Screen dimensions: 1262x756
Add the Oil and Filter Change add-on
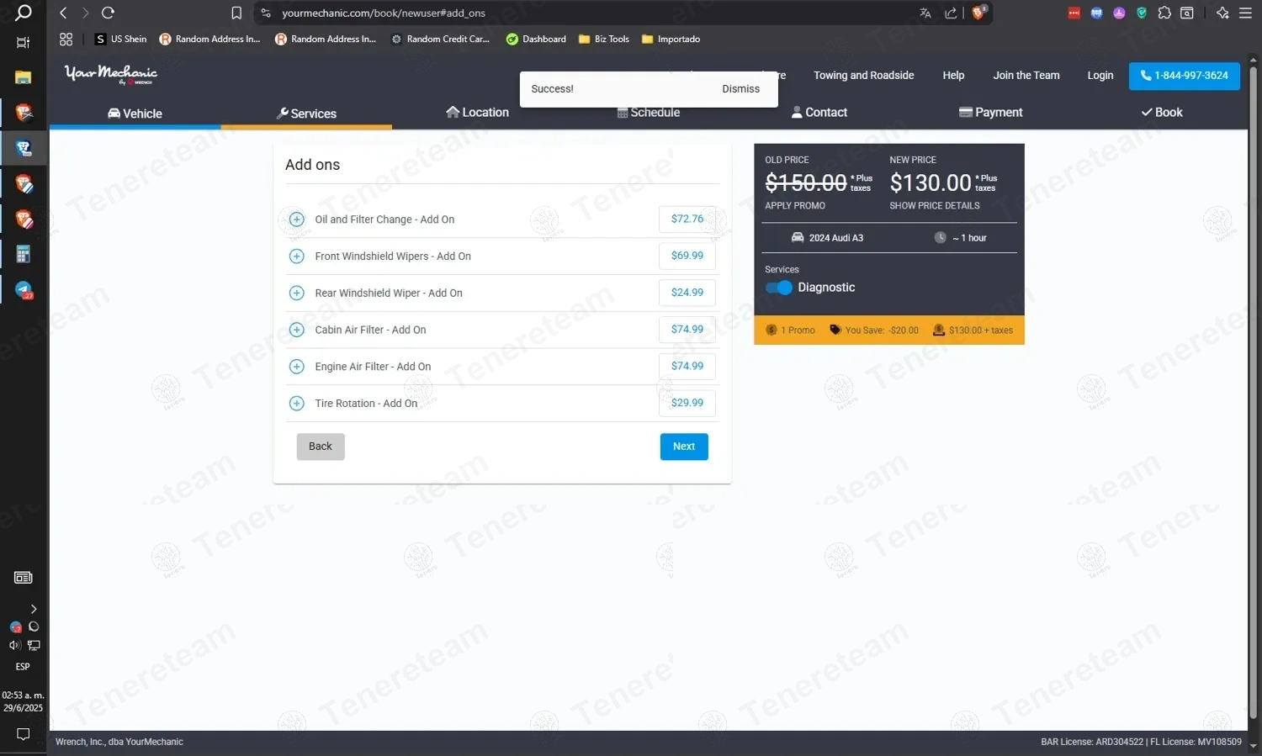tap(296, 219)
